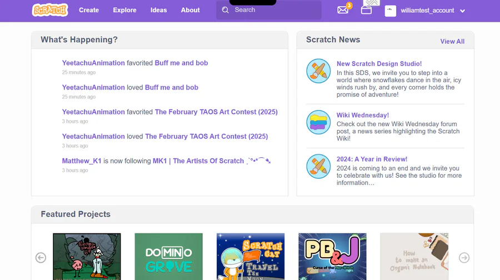This screenshot has width=500, height=280.
Task: Open the Domino Grove project thumbnail
Action: pyautogui.click(x=169, y=257)
